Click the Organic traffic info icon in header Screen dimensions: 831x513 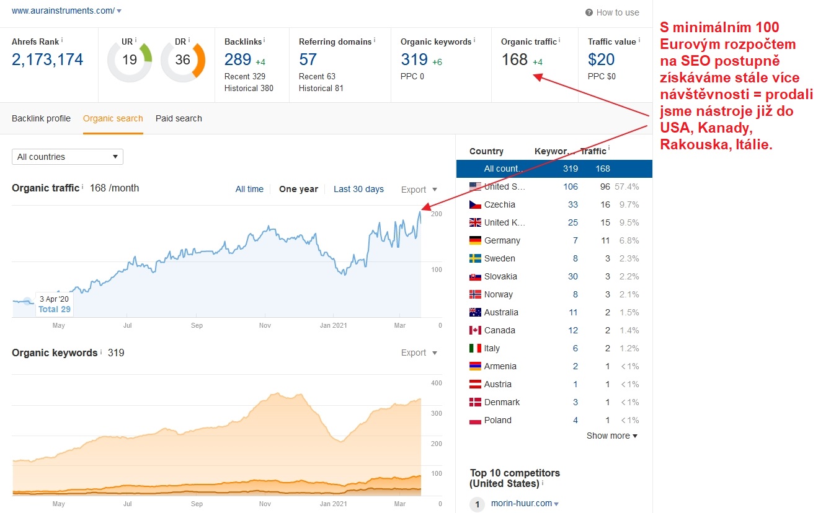tap(559, 40)
